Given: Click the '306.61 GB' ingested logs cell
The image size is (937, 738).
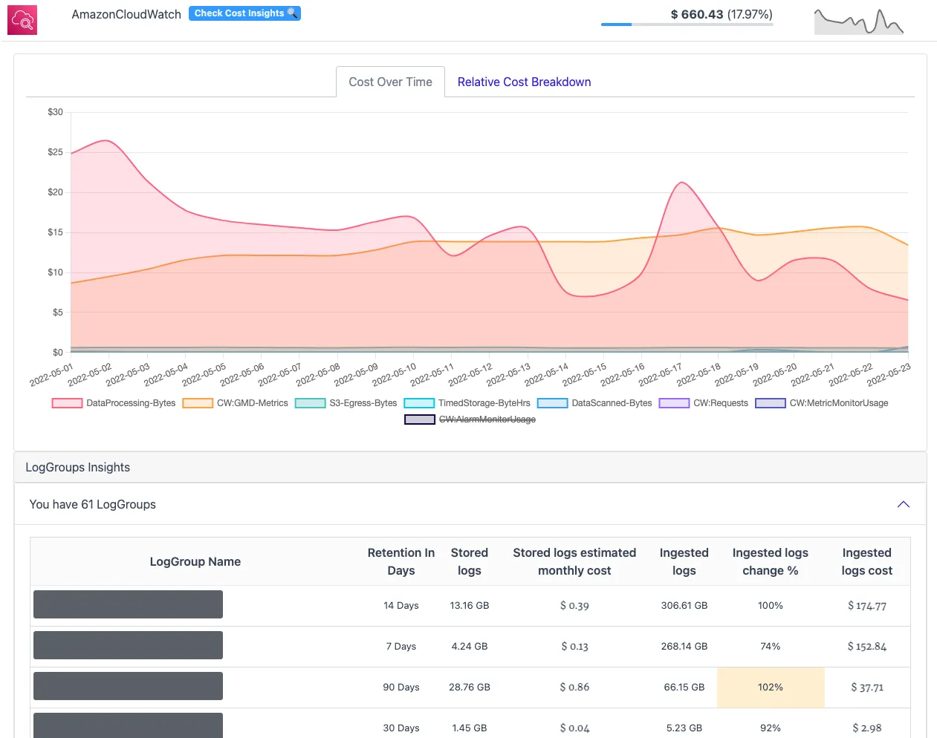Looking at the screenshot, I should (684, 606).
